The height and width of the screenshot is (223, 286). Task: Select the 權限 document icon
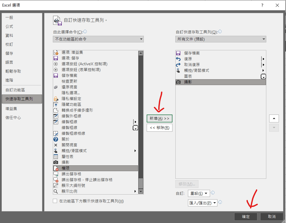[56, 168]
